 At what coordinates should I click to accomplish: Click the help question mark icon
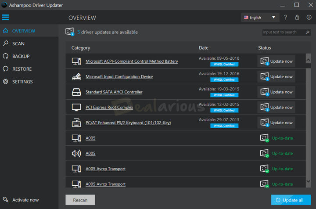pyautogui.click(x=285, y=17)
